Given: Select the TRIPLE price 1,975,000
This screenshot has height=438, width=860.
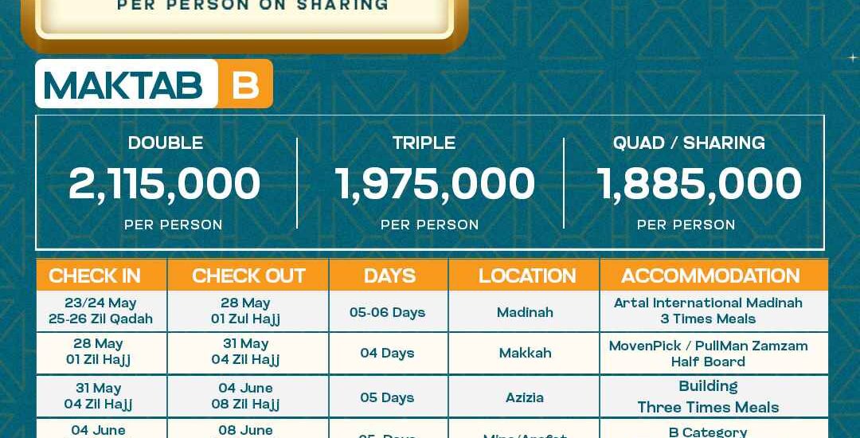Looking at the screenshot, I should click(x=434, y=184).
